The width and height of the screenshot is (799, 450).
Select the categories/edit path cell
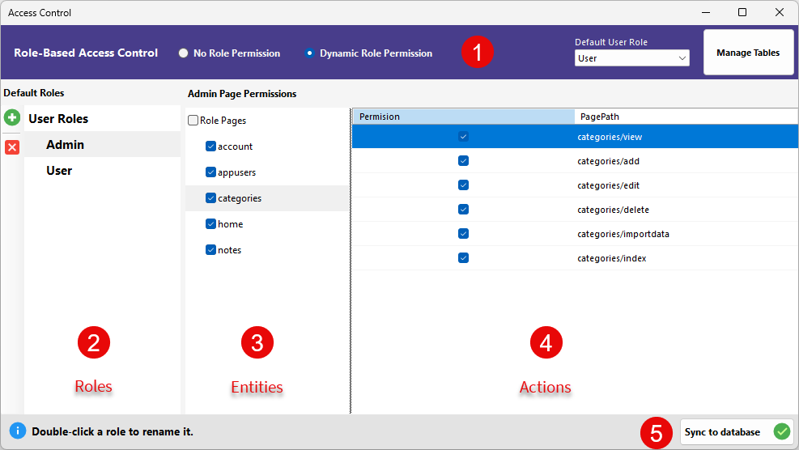[x=686, y=185]
